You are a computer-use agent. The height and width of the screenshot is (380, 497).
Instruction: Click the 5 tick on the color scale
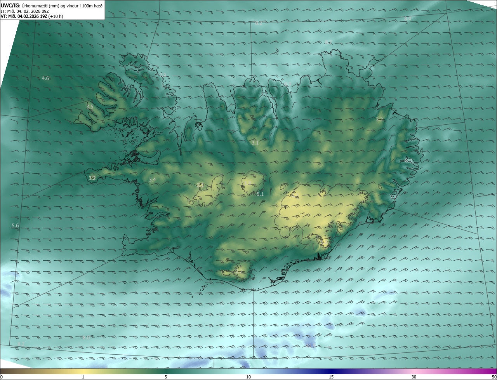[166, 377]
